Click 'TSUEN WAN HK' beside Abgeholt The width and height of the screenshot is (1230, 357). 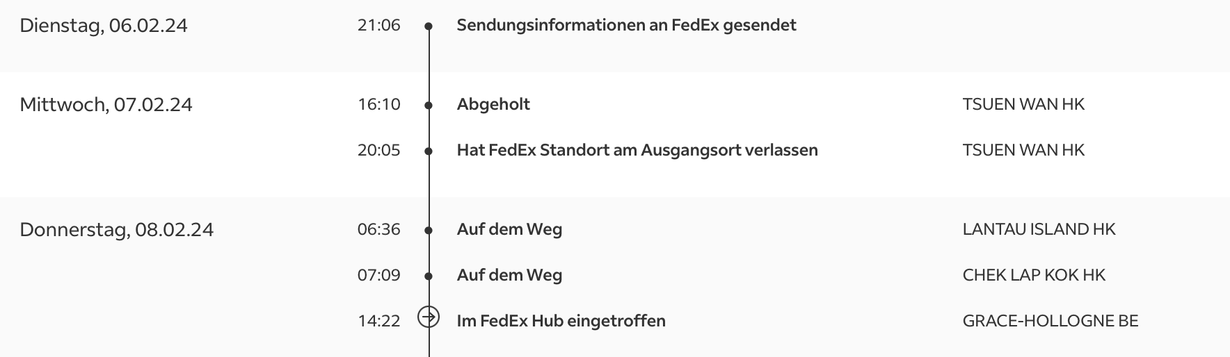(x=1023, y=104)
